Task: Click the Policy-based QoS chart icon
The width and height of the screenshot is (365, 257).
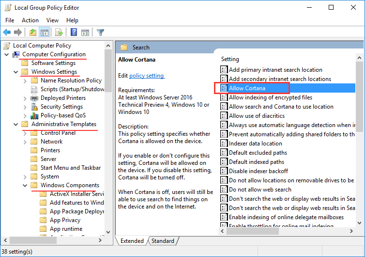Action: coord(34,115)
